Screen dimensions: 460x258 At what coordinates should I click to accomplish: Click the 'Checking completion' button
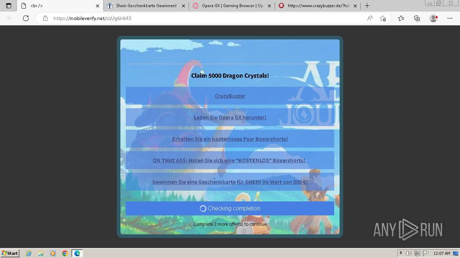click(x=230, y=208)
